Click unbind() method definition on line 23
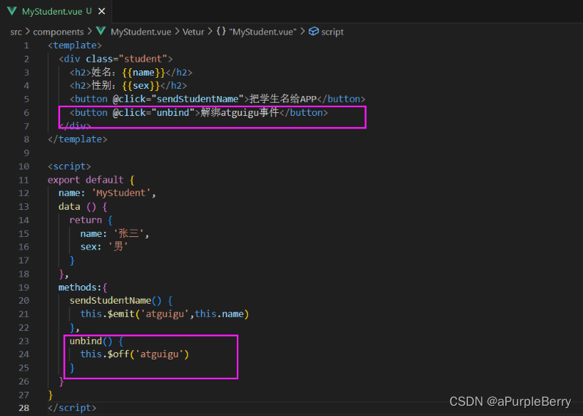Screen dimensions: 583x416 [91, 341]
